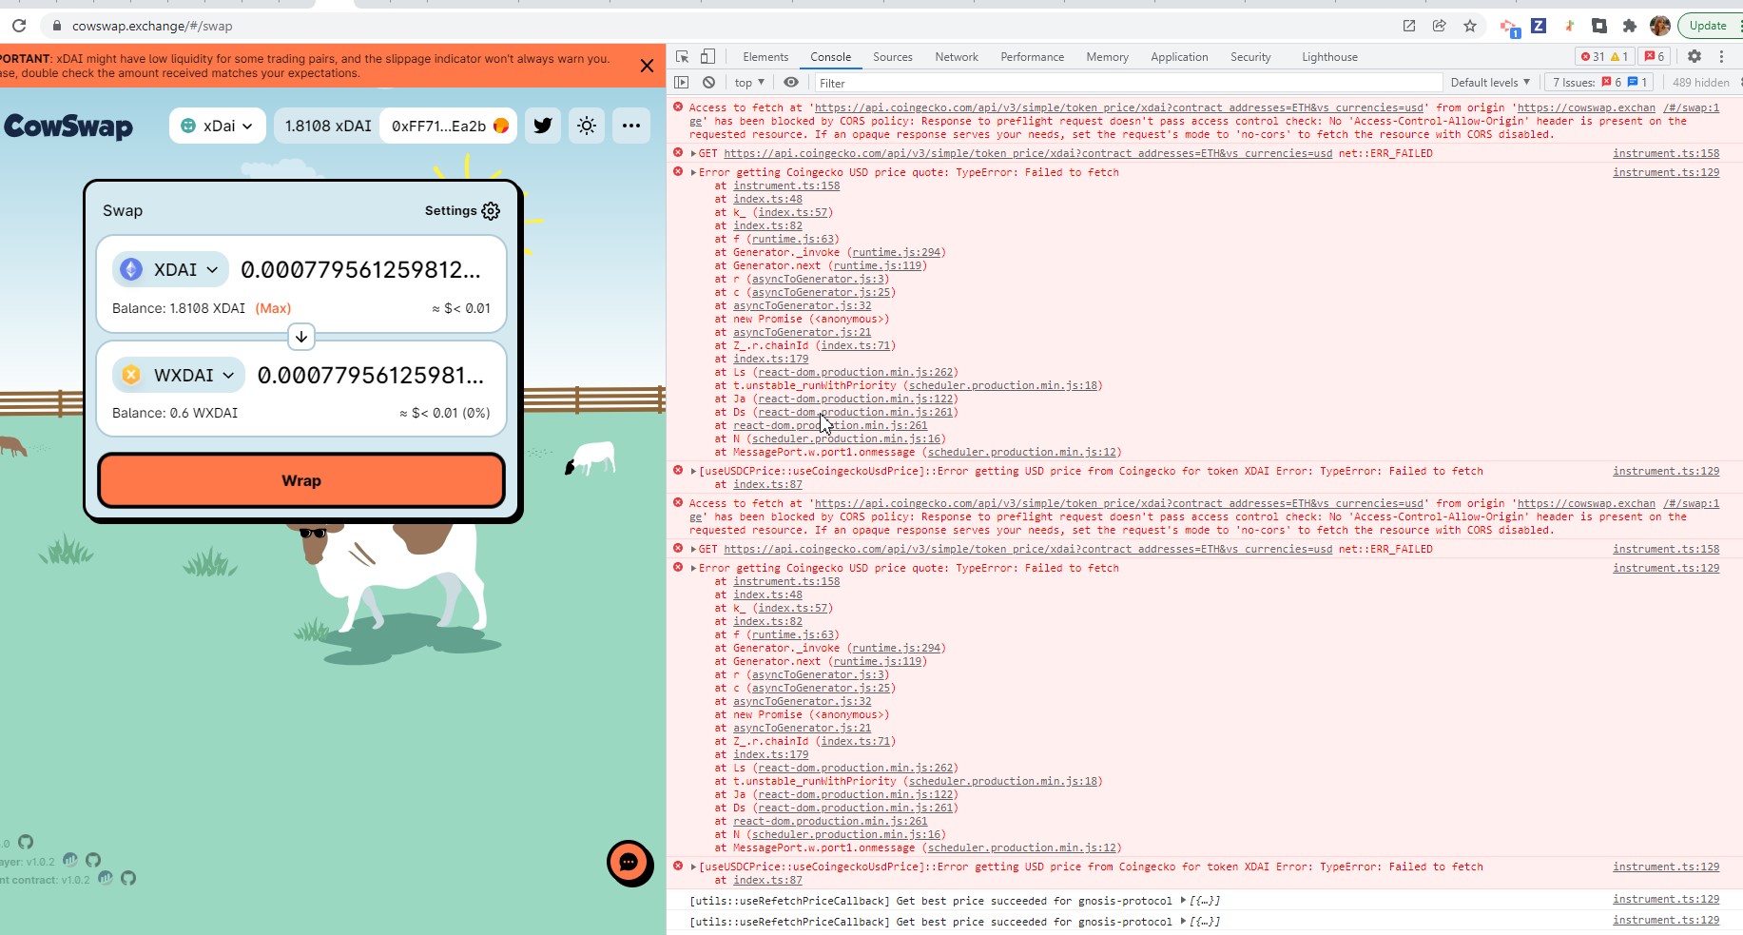The height and width of the screenshot is (935, 1743).
Task: Expand the first GET coingecko ERR_FAILED entry
Action: coord(694,153)
